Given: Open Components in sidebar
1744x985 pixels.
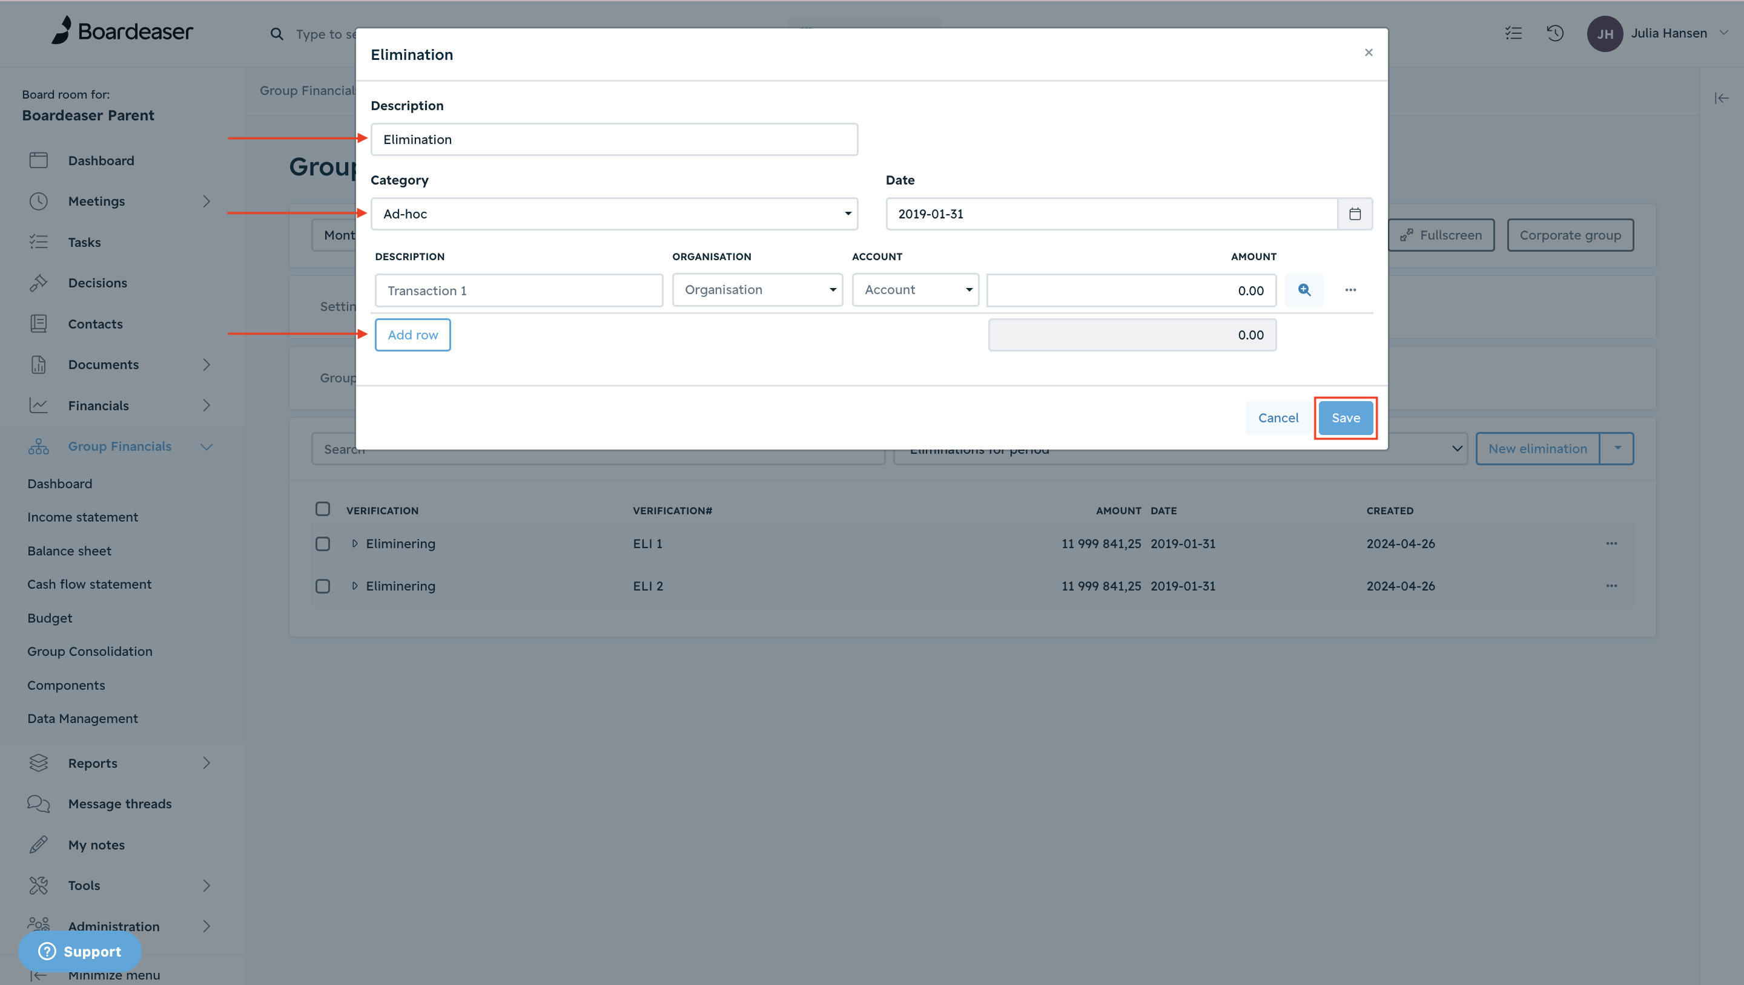Looking at the screenshot, I should [x=65, y=685].
